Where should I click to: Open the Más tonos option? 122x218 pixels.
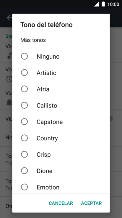click(33, 40)
